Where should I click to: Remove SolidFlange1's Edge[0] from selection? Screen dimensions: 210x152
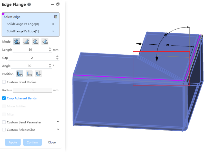point(53,24)
